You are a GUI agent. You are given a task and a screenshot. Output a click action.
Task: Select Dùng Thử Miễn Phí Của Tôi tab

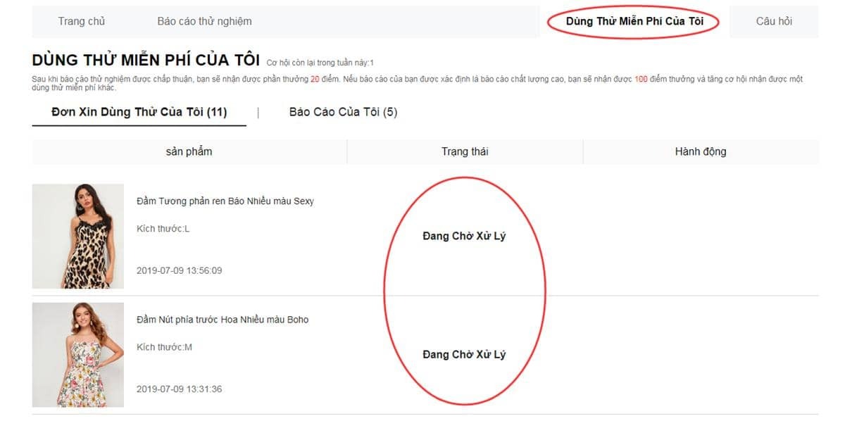point(634,21)
